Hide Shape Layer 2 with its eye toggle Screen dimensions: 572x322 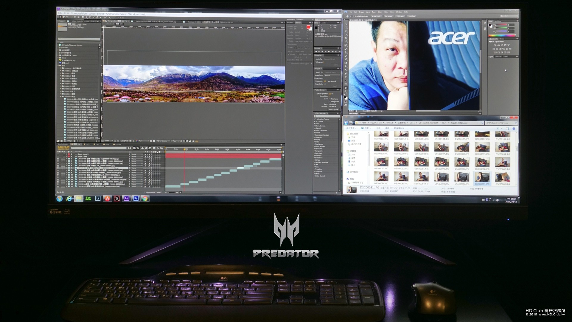[58, 154]
